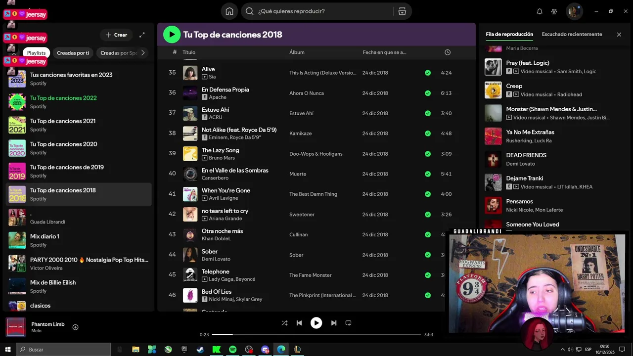Toggle saved checkmark for The Lazy Song
Viewport: 633px width, 356px height.
pyautogui.click(x=428, y=154)
